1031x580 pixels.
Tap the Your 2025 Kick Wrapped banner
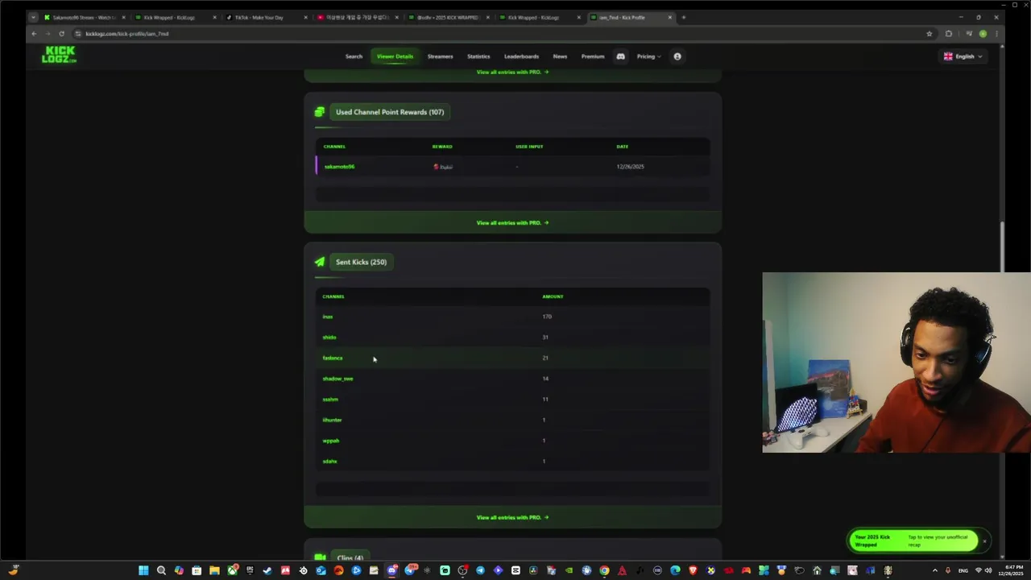click(x=913, y=541)
